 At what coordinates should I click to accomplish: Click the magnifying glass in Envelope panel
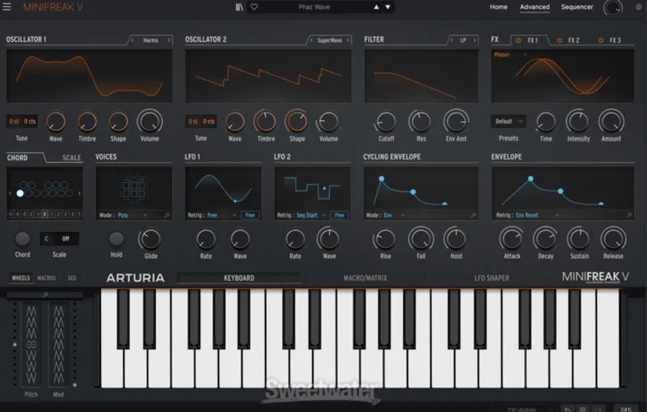629,215
